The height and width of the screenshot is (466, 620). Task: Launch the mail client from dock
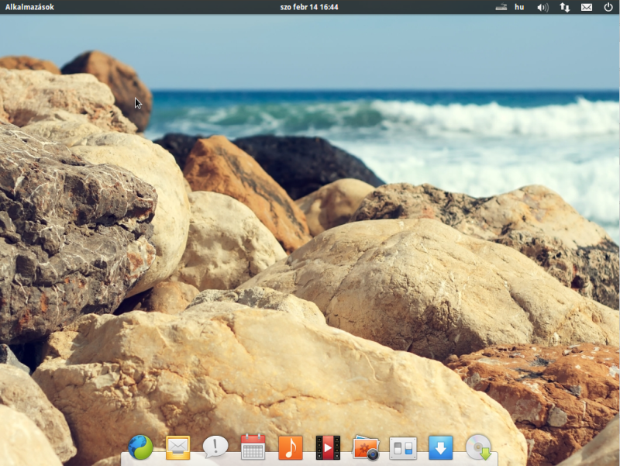(x=178, y=448)
